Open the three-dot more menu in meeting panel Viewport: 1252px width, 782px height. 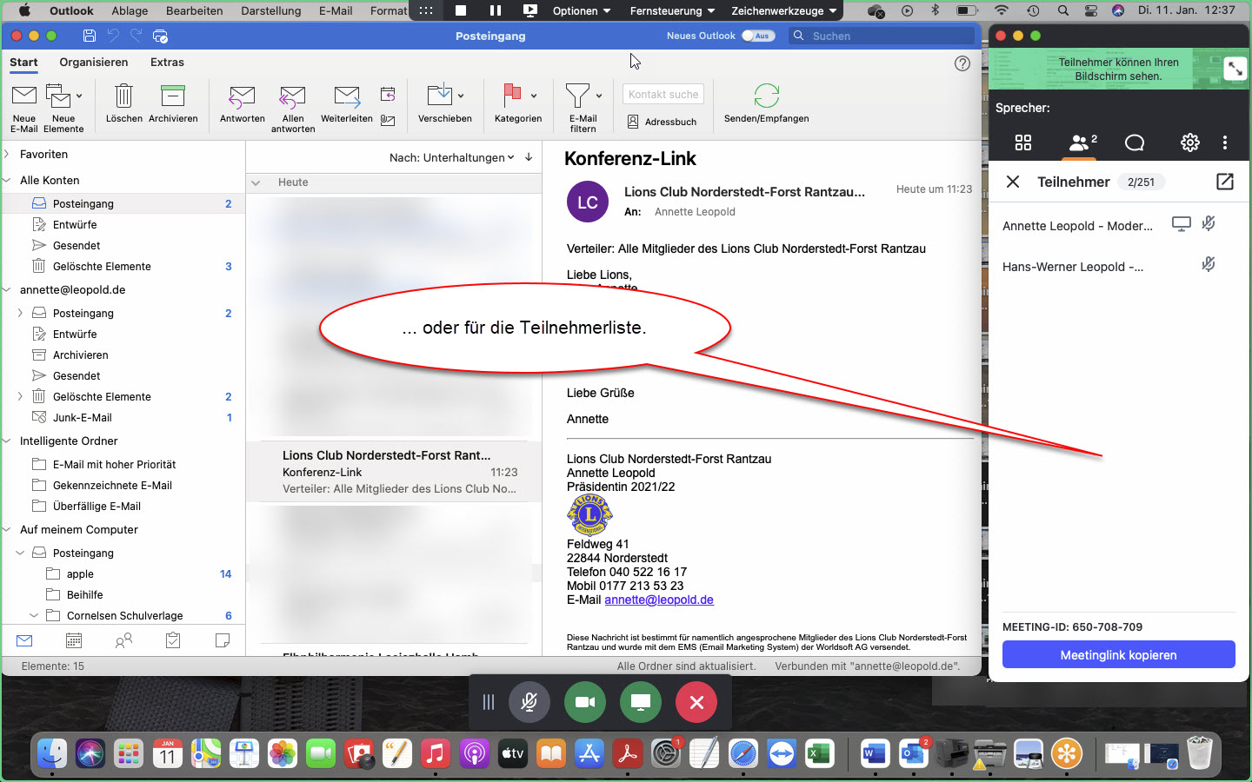tap(1225, 142)
